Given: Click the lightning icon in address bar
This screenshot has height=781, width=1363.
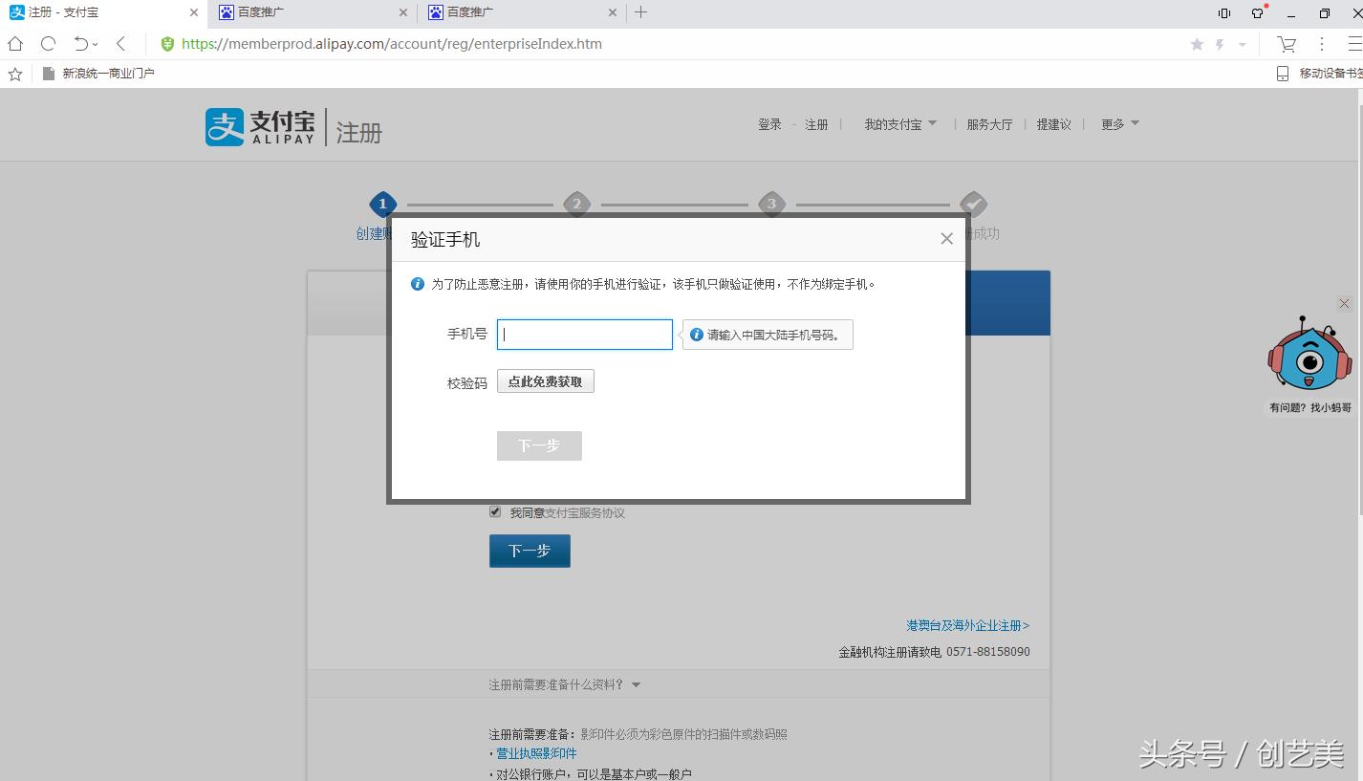Looking at the screenshot, I should (1220, 44).
